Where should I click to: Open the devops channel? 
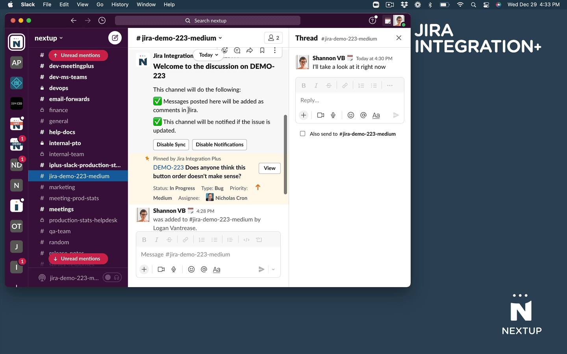[x=78, y=88]
